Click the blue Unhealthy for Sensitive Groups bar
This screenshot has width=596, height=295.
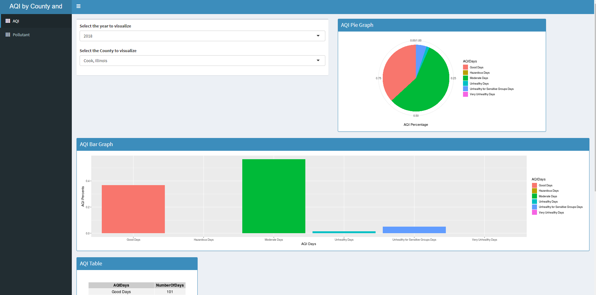click(x=414, y=230)
